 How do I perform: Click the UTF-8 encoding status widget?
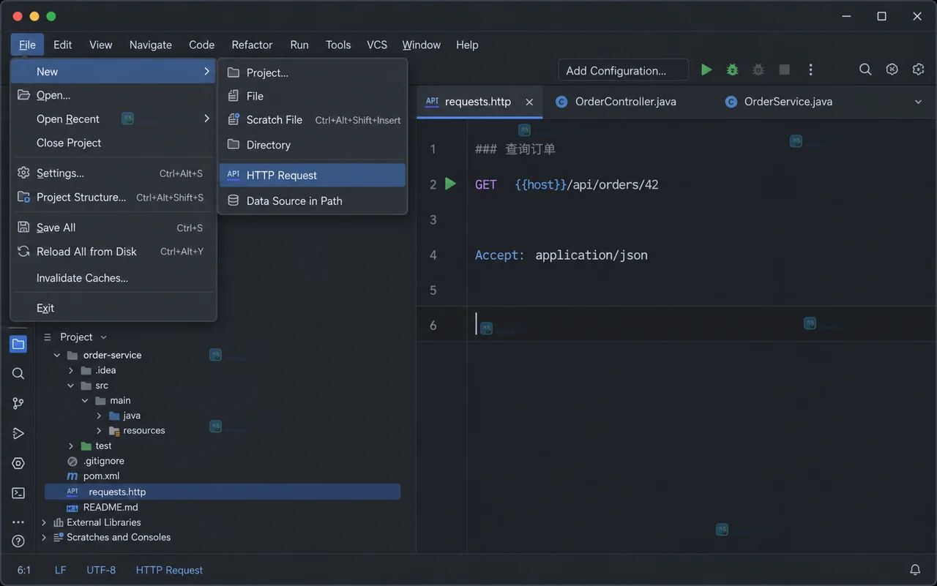coord(101,570)
